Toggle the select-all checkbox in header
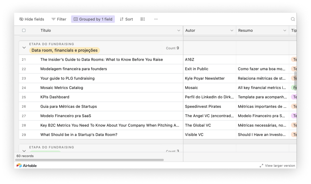 tap(24, 30)
